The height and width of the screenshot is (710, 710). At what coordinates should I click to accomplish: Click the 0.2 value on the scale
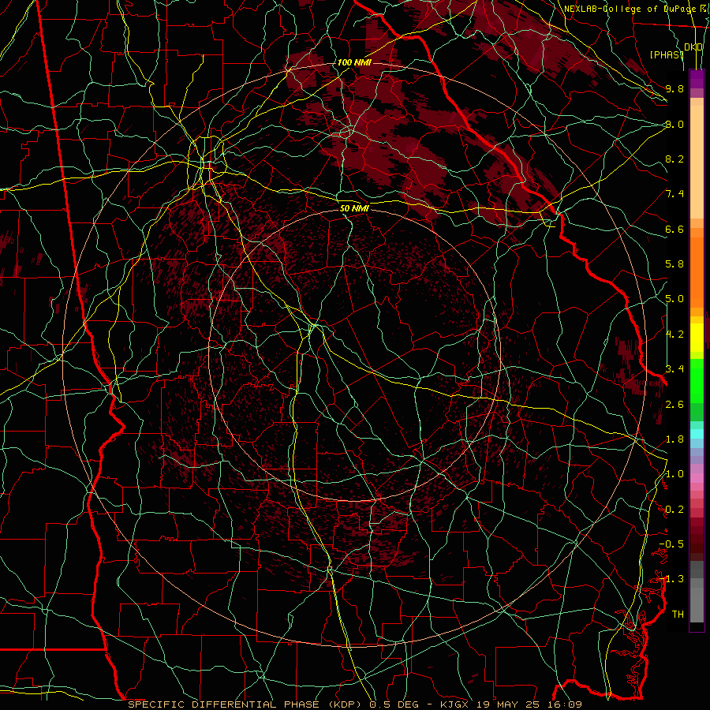pyautogui.click(x=674, y=510)
